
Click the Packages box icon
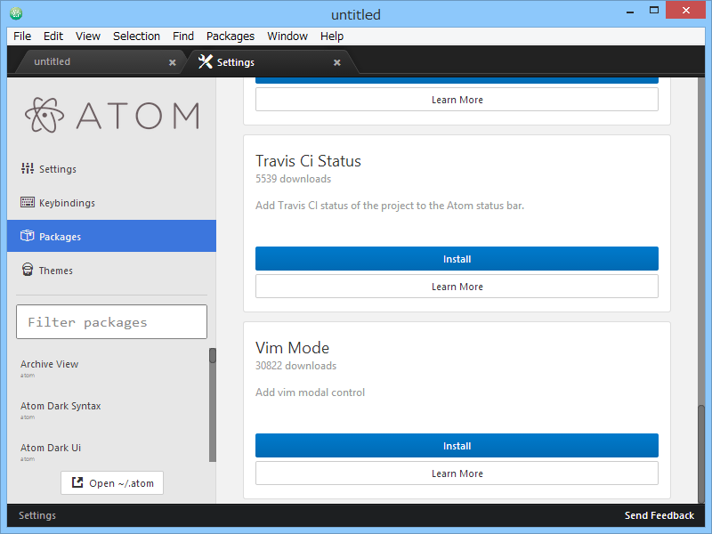tap(28, 236)
